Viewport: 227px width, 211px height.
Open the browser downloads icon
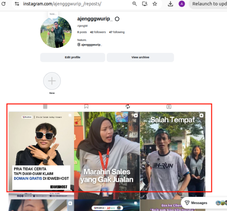pos(170,4)
